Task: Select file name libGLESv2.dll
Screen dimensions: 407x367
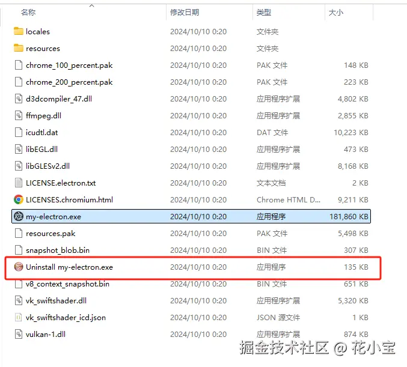Action: (x=47, y=166)
